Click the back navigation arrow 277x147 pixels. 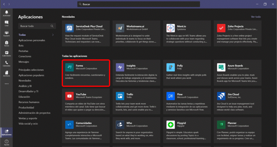coord(4,4)
